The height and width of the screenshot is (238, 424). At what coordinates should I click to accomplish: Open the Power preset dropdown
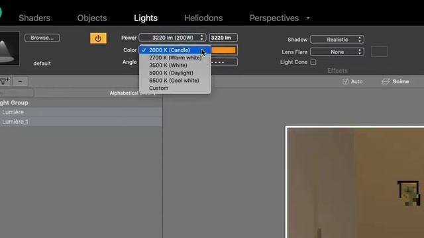click(172, 38)
